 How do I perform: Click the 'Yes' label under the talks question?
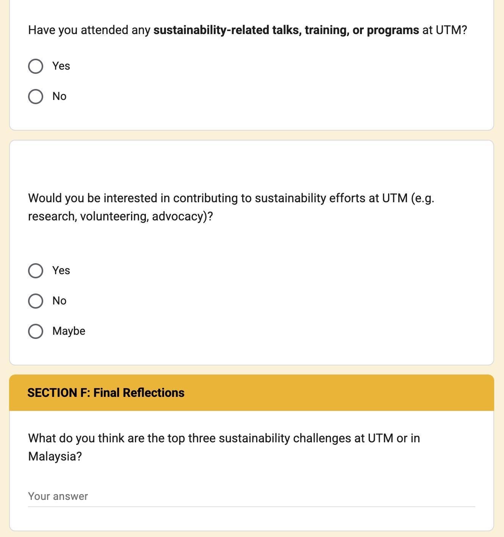(x=61, y=66)
